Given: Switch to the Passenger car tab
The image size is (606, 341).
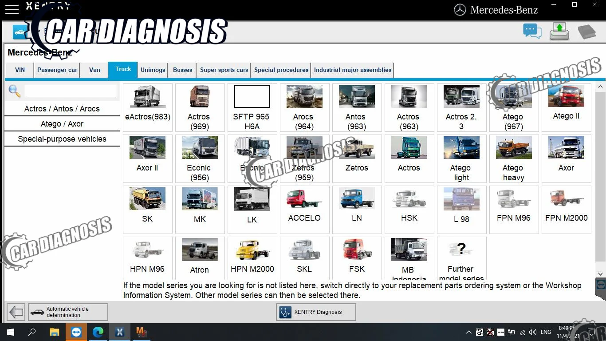Looking at the screenshot, I should (57, 70).
